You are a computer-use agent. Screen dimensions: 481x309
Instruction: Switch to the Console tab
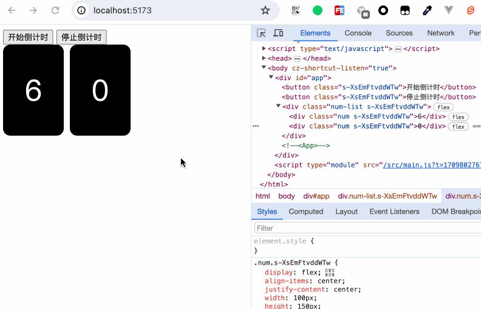(358, 33)
